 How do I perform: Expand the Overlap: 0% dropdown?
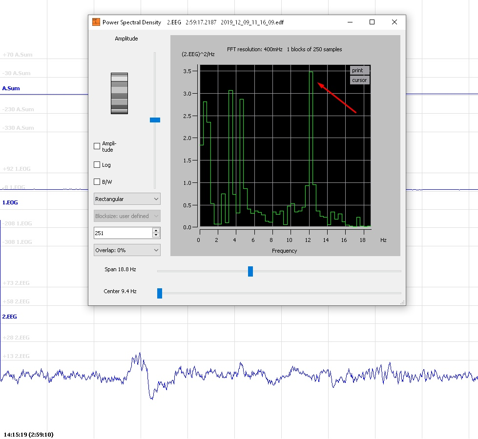click(127, 250)
